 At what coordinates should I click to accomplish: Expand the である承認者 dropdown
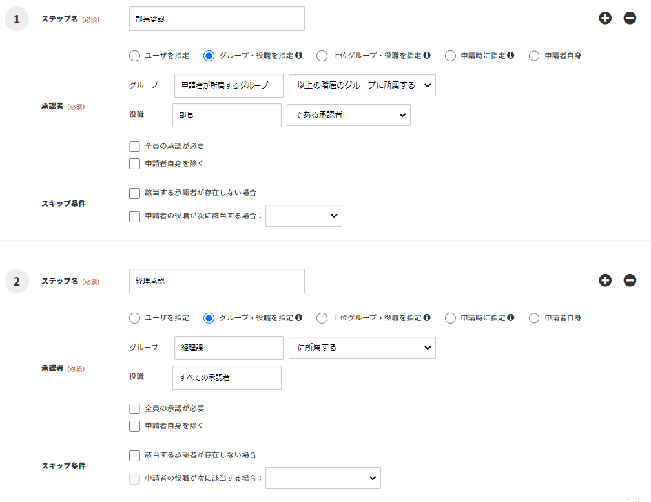(348, 115)
